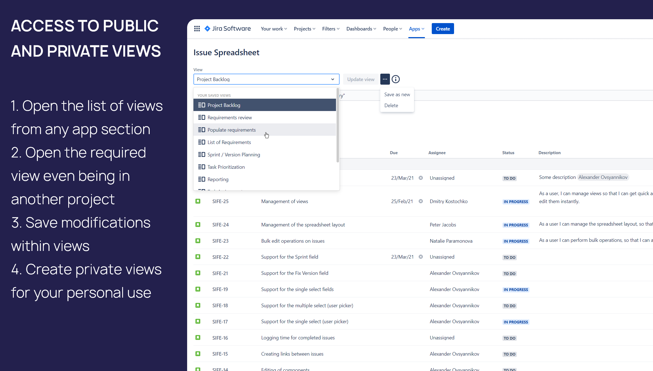Screen dimensions: 653x371
Task: Open the Your work dropdown
Action: click(x=274, y=29)
